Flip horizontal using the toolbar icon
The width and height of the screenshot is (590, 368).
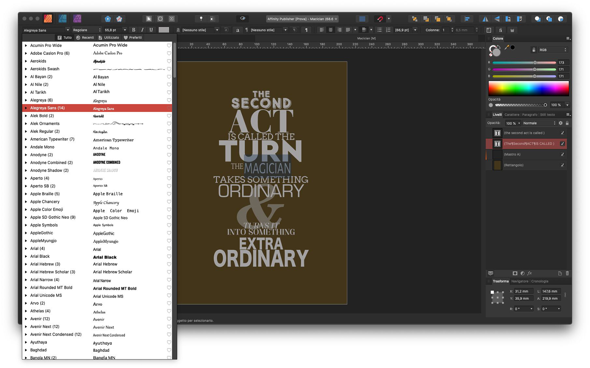point(485,19)
